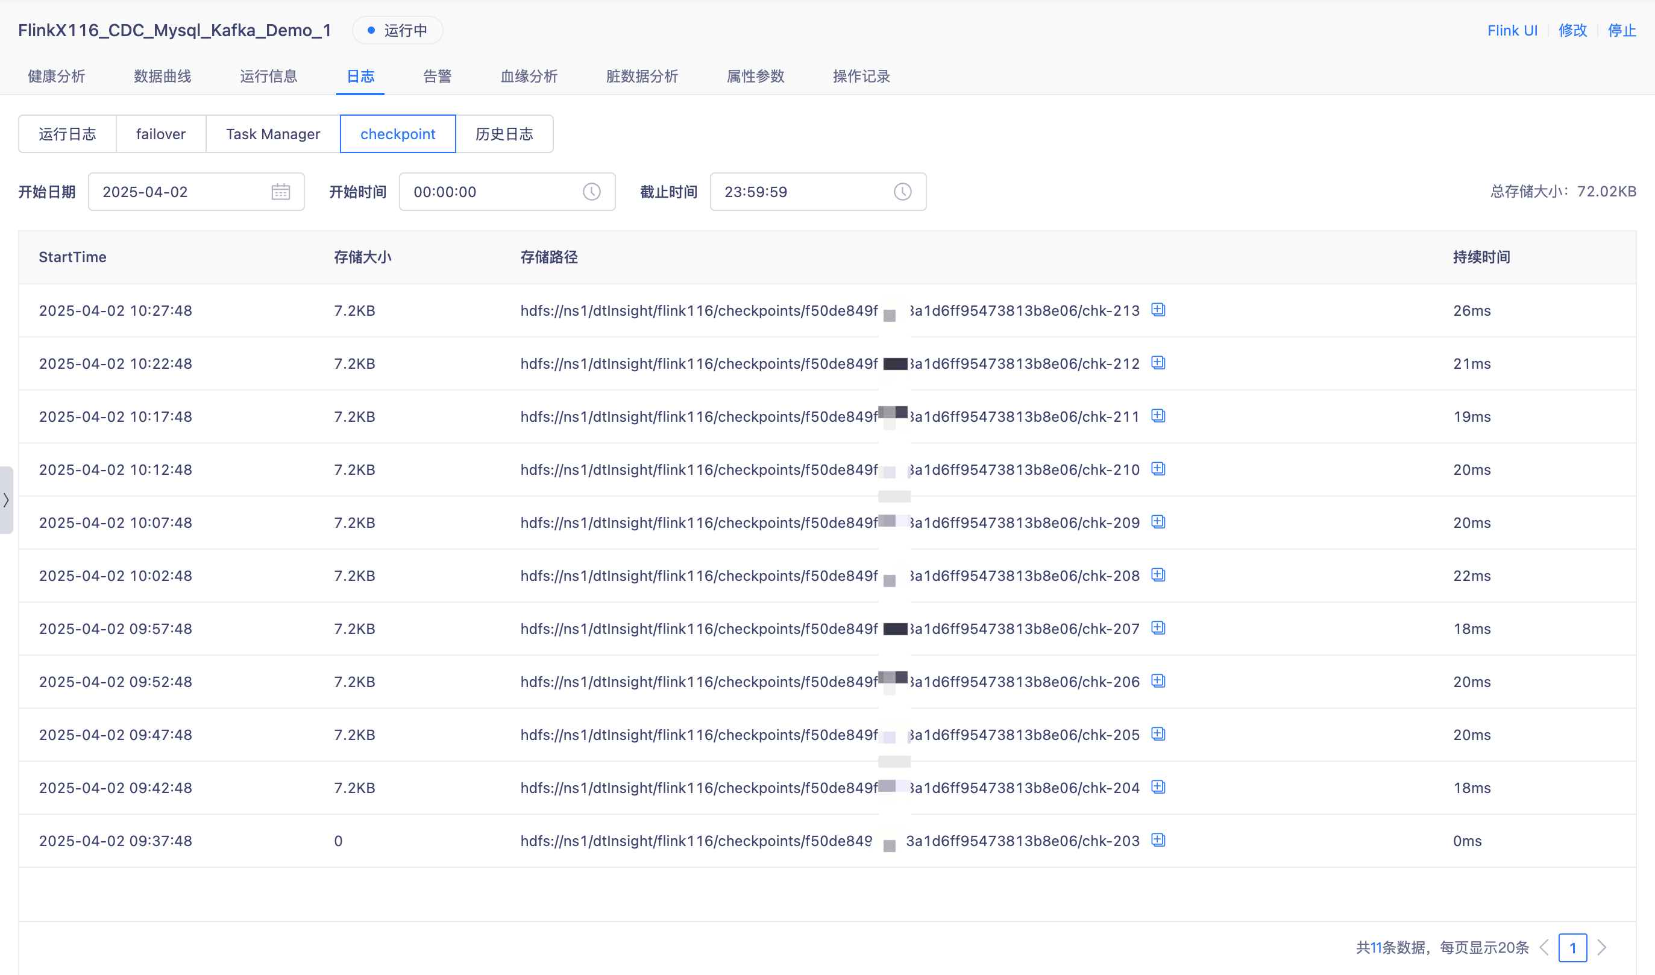The height and width of the screenshot is (975, 1655).
Task: Open the 操作记录 tab
Action: [x=861, y=76]
